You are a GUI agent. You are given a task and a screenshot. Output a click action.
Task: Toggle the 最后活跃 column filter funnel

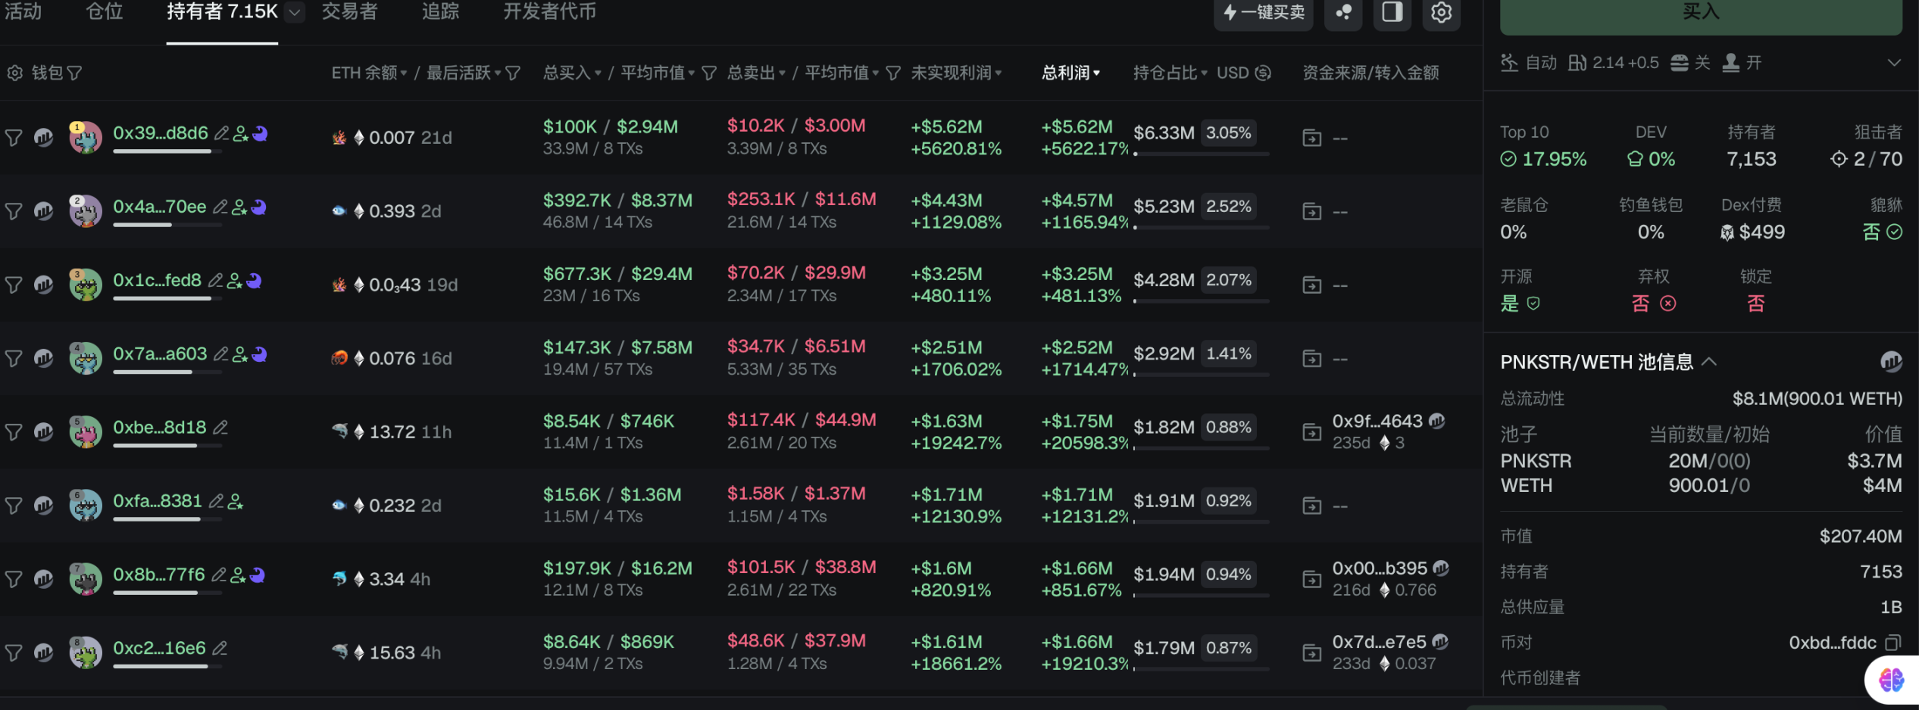point(513,73)
